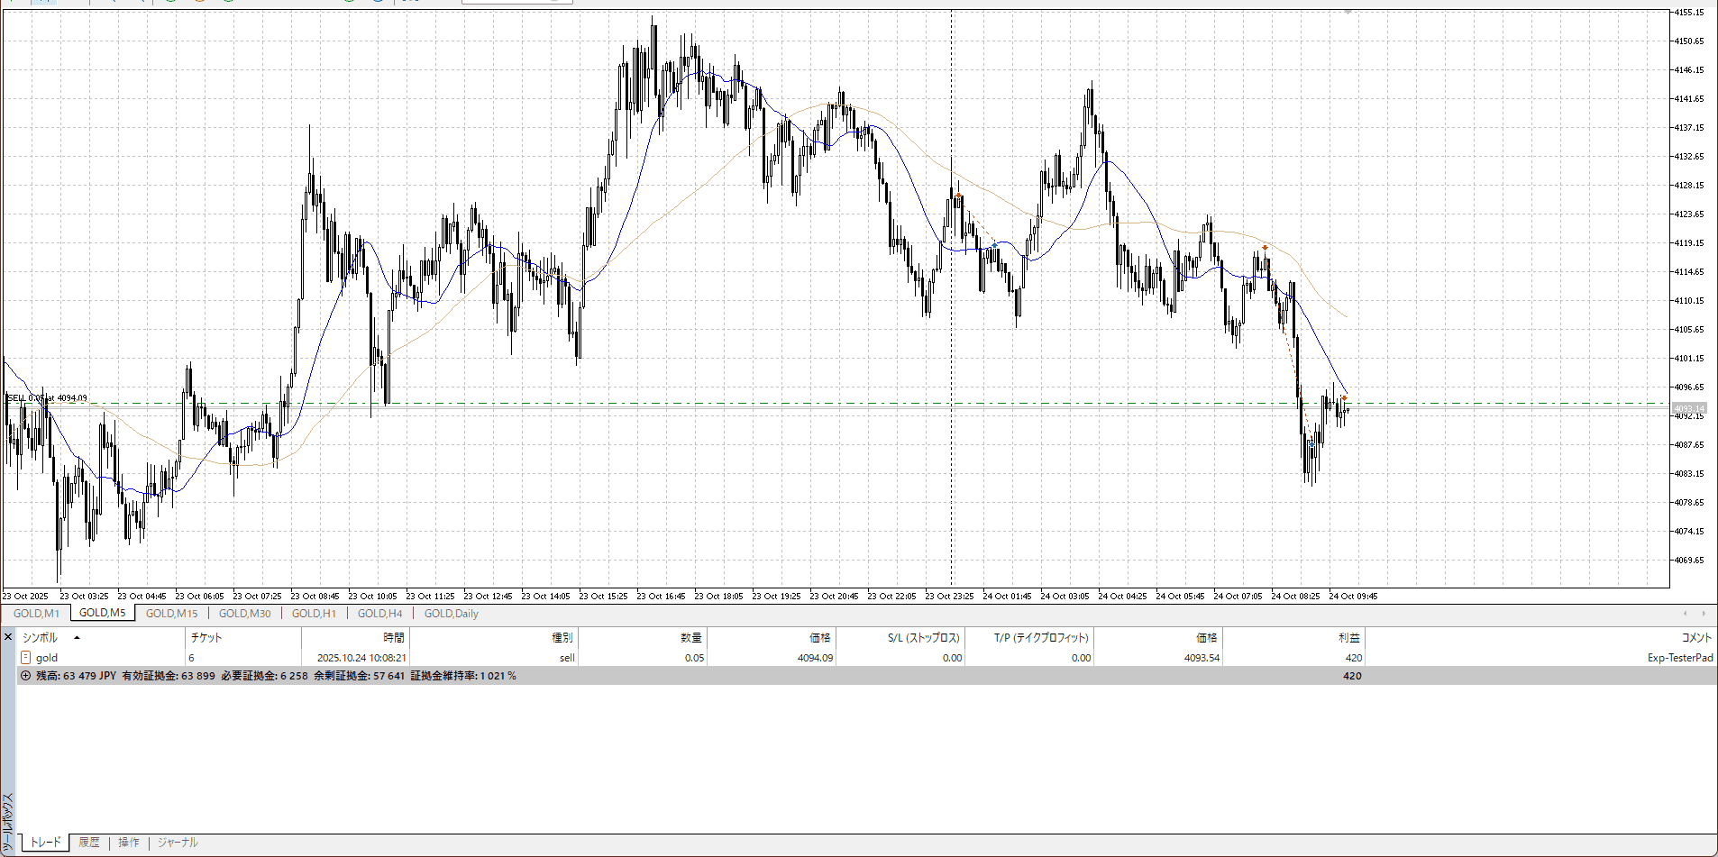
Task: Click the SELL 0.05 order line label
Action: [47, 397]
